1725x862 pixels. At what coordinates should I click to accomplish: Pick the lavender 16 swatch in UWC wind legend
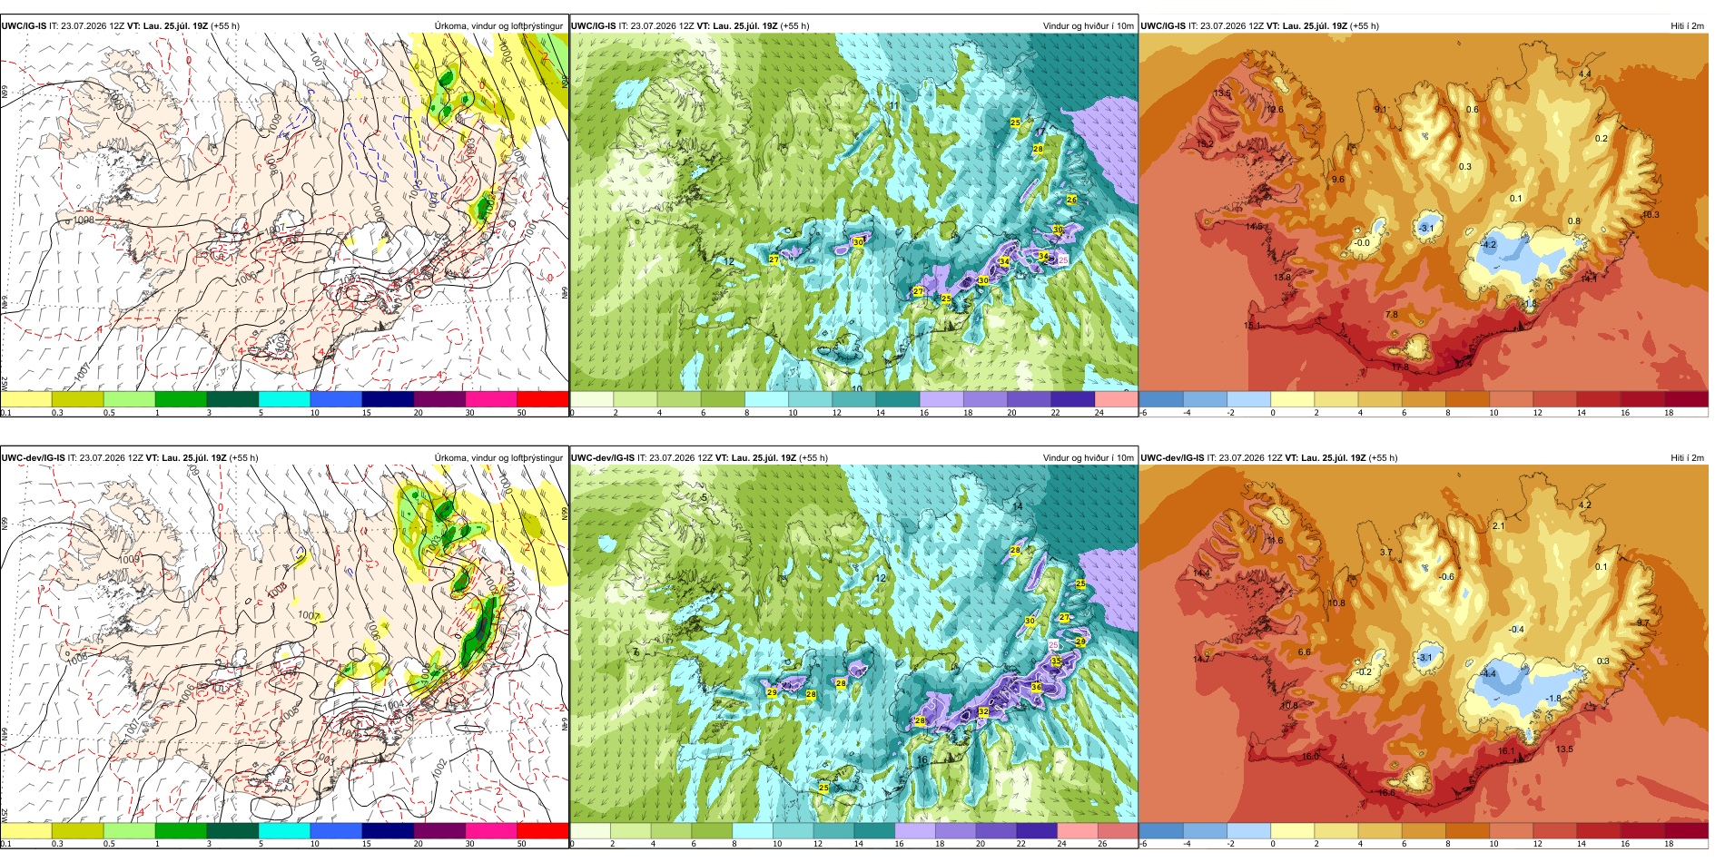(x=941, y=398)
